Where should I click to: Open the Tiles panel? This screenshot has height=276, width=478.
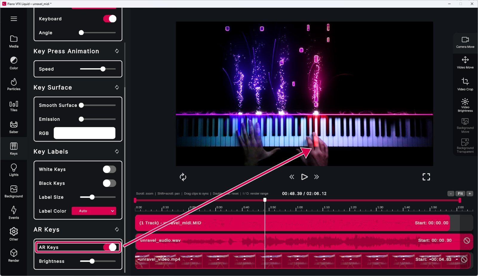[14, 106]
